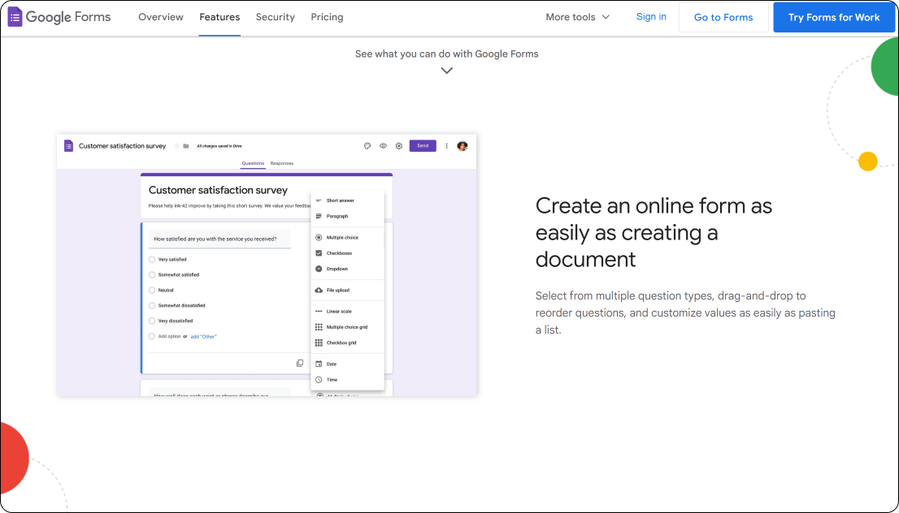Open the Overview page
Image resolution: width=899 pixels, height=513 pixels.
click(x=161, y=17)
